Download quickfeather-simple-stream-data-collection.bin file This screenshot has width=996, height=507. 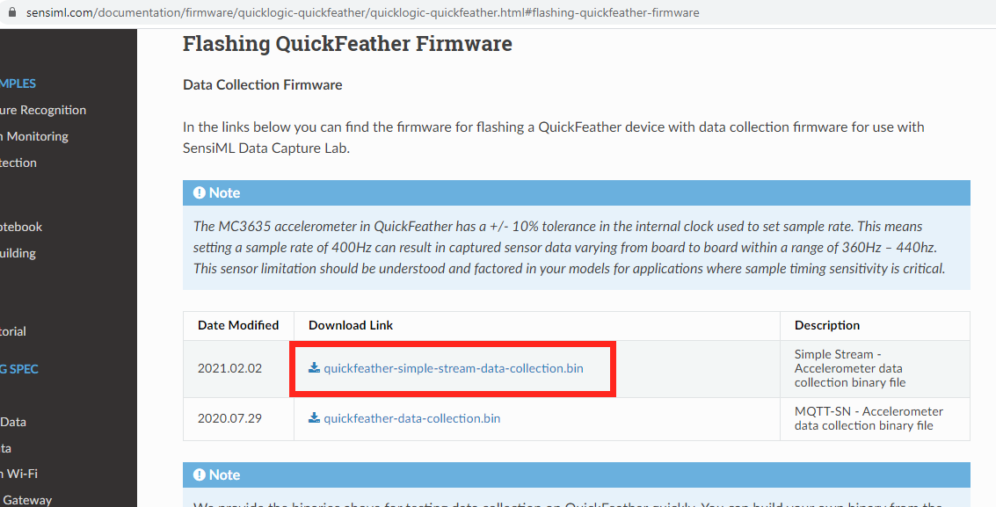pyautogui.click(x=453, y=368)
